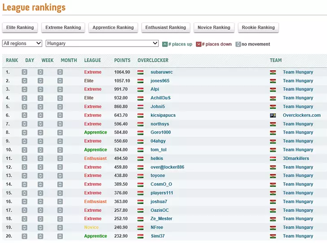Viewport: 327px width, 243px height.
Task: Click the TEAM column header
Action: (275, 60)
